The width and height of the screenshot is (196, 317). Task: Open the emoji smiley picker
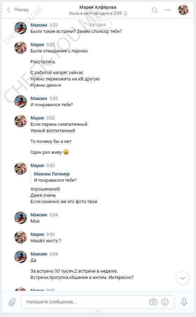pos(165,302)
